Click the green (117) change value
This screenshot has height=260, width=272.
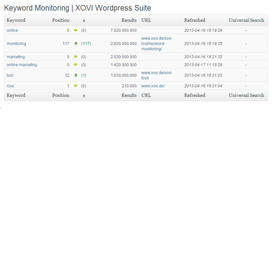pos(86,43)
